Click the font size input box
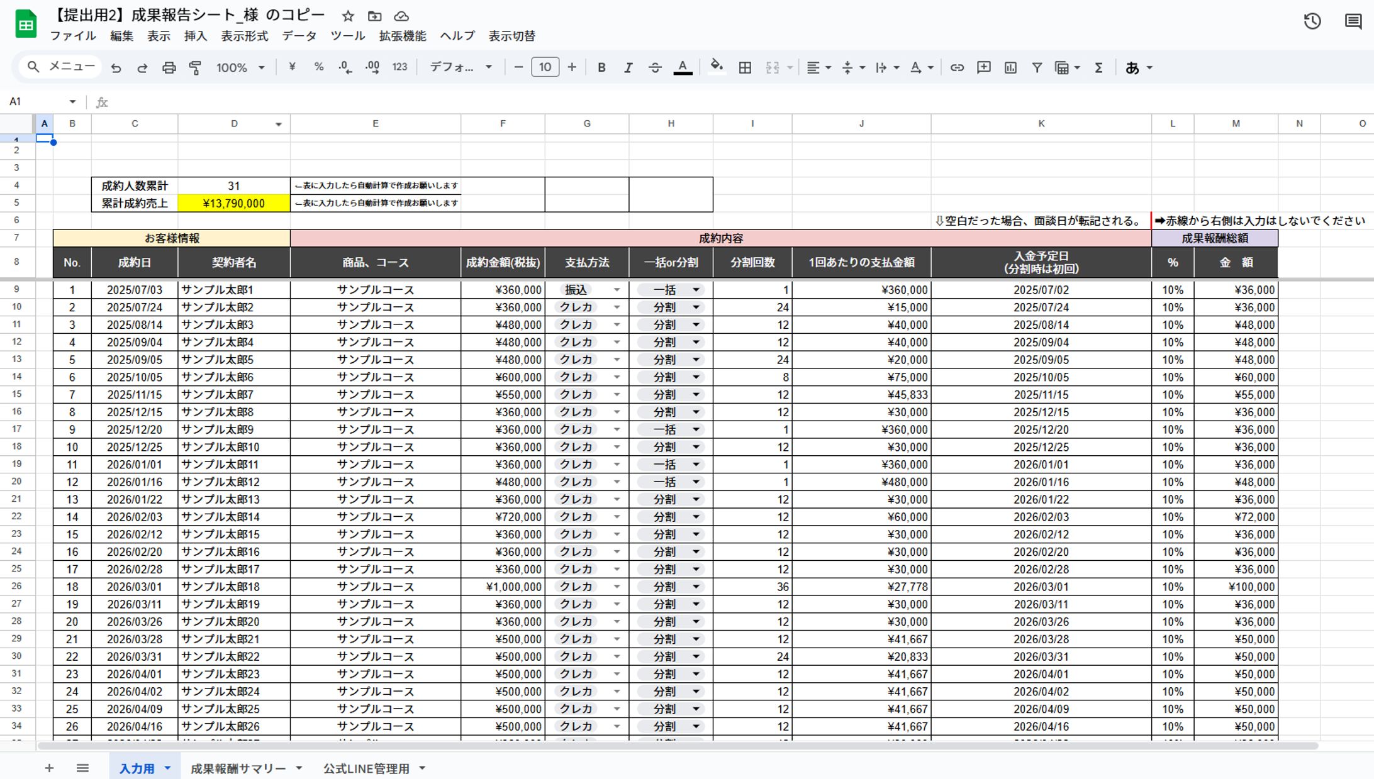Viewport: 1374px width, 779px height. pos(545,67)
